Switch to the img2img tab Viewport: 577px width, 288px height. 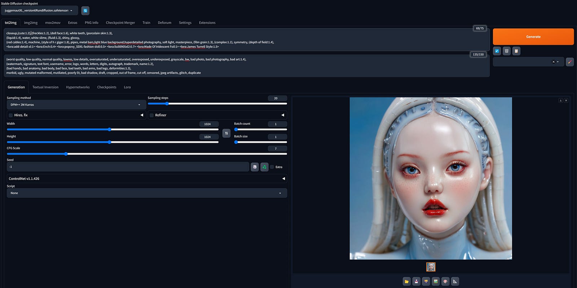[31, 23]
